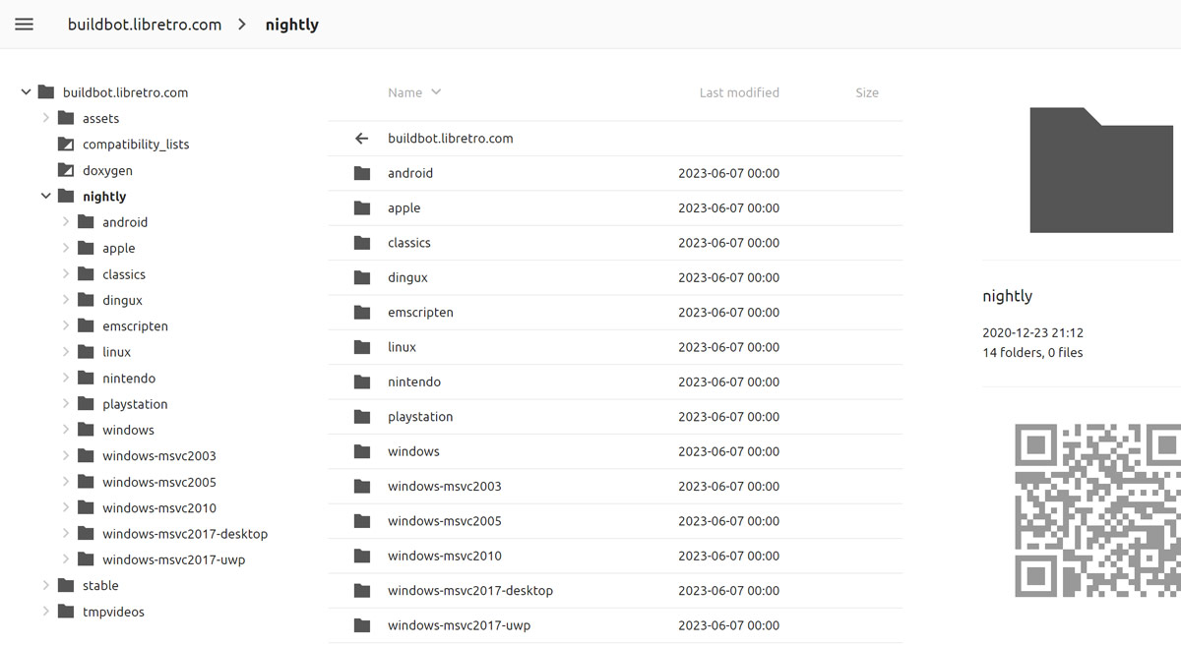The image size is (1181, 646).
Task: Click the compatibility_lists folder icon in tree
Action: coord(66,145)
